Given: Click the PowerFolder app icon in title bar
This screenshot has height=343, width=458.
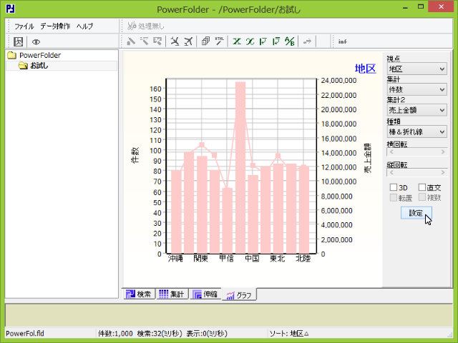Looking at the screenshot, I should (10, 9).
